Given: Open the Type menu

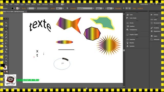Looking at the screenshot, I should coord(22,5).
